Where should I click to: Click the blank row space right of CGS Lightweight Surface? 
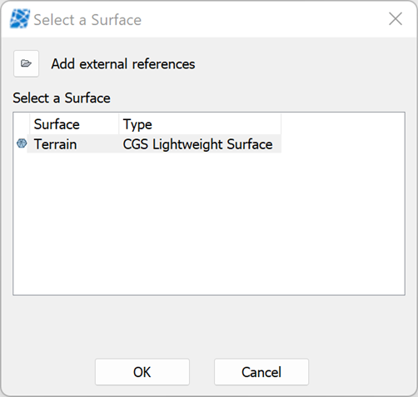pos(343,143)
